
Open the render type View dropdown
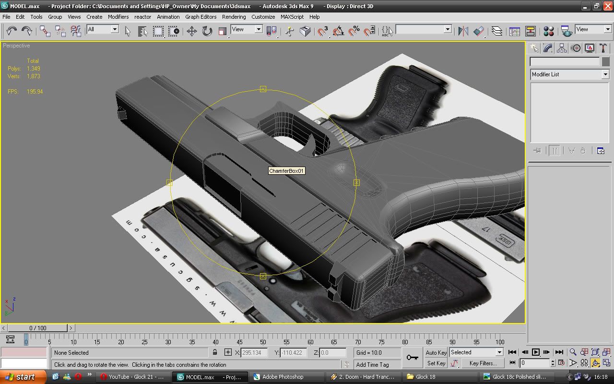(593, 29)
